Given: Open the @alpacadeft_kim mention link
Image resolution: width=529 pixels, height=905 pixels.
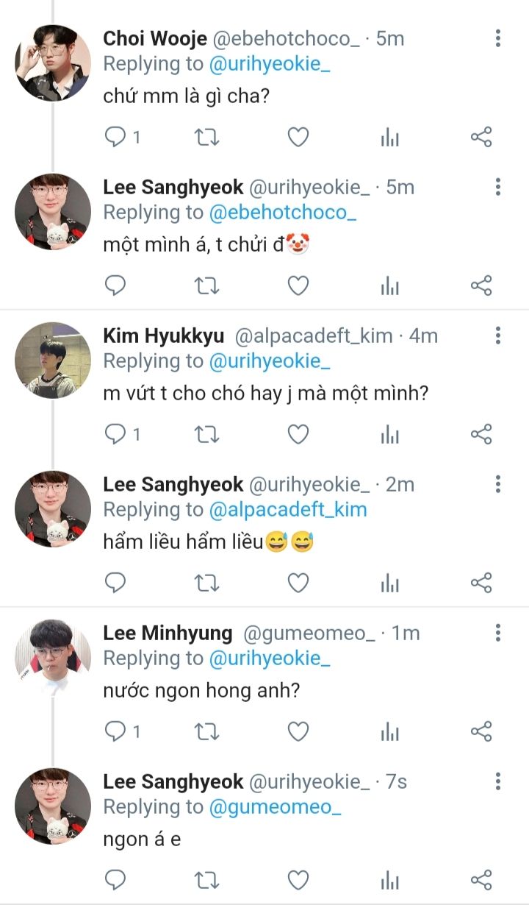Looking at the screenshot, I should 288,510.
